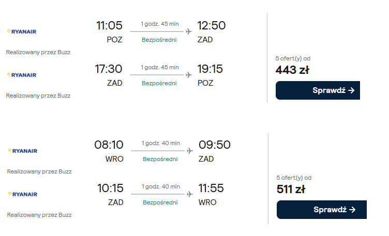Viewport: 389px width, 236px height.
Task: Click the 08:10 departure time from WRO
Action: click(109, 145)
